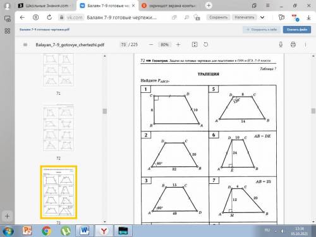Click the Скачать файл button
Viewport: 316px width, 237px height.
(x=297, y=30)
